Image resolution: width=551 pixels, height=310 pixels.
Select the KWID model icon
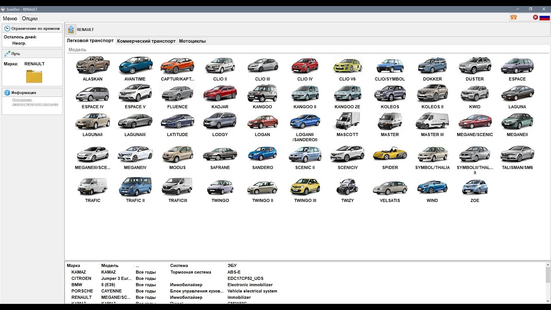pyautogui.click(x=475, y=93)
